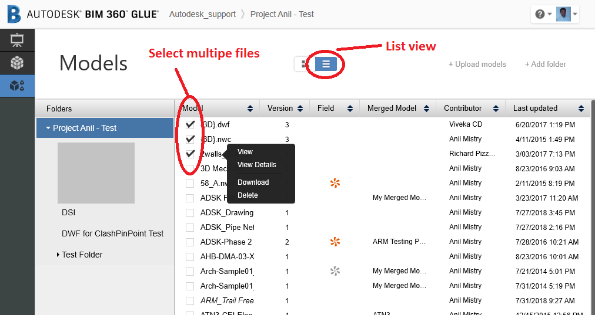The image size is (595, 315).
Task: Open DWF for ClashPinPoint Test folder
Action: 113,233
